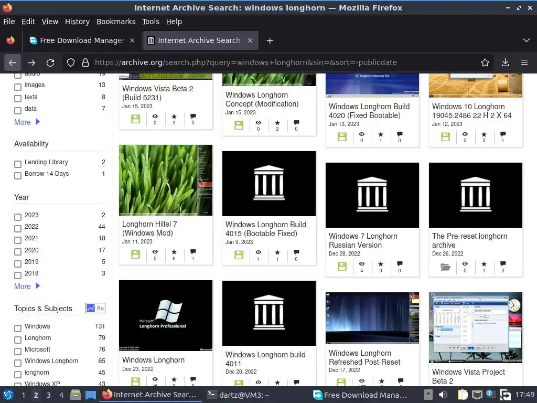The image size is (537, 403).
Task: Open The Pre-reset longhorn archive link
Action: (469, 240)
